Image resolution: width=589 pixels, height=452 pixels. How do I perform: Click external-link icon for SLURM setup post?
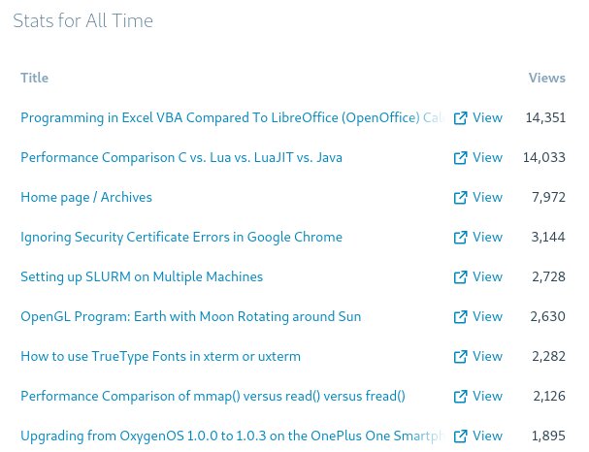pyautogui.click(x=461, y=277)
